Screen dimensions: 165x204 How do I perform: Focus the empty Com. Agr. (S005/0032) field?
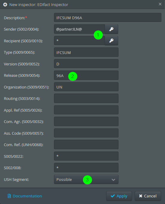[x=86, y=121]
